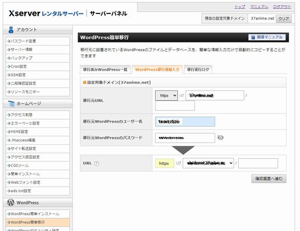The width and height of the screenshot is (300, 231).
Task: Proceed to the confirmation screen button
Action: 269,178
